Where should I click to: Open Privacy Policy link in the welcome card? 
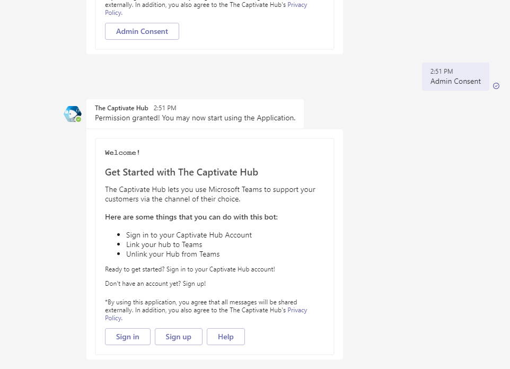click(297, 310)
